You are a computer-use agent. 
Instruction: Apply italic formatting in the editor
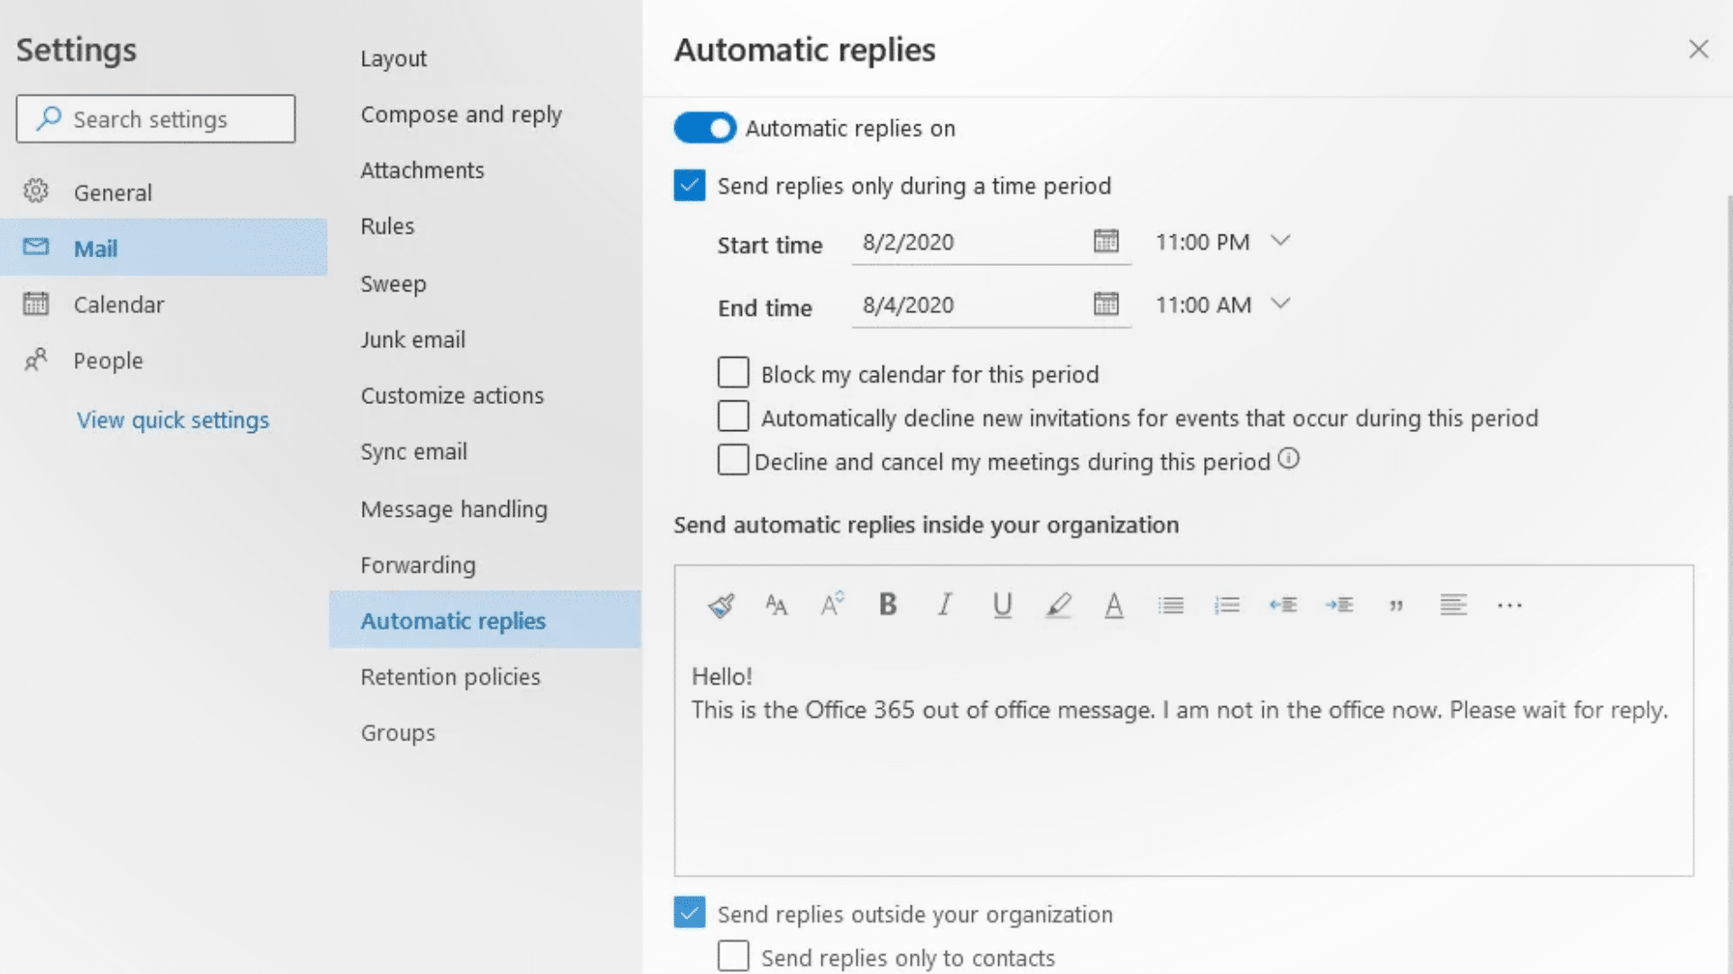(944, 605)
